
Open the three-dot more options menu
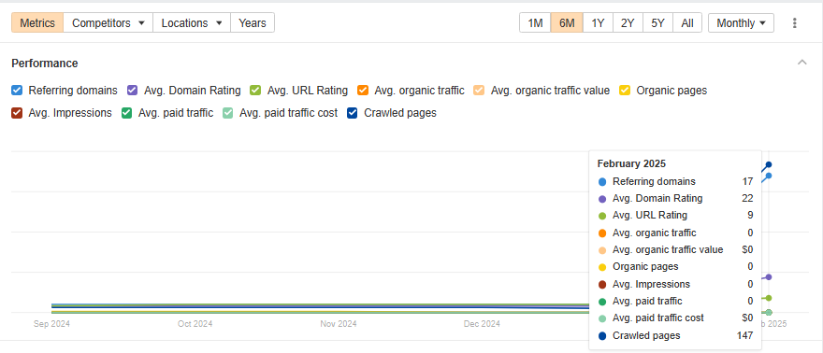tap(795, 23)
